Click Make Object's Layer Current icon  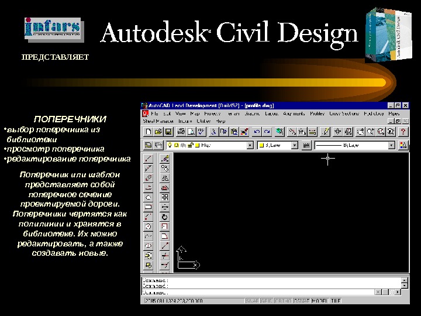click(x=148, y=145)
